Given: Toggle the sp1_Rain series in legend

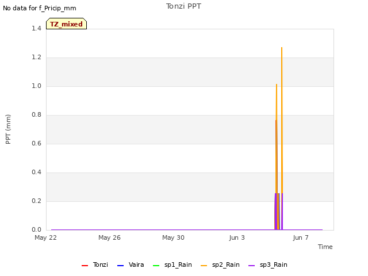Looking at the screenshot, I should (172, 264).
